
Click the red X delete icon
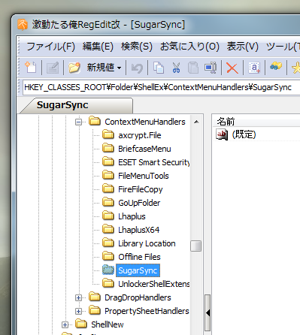click(232, 68)
